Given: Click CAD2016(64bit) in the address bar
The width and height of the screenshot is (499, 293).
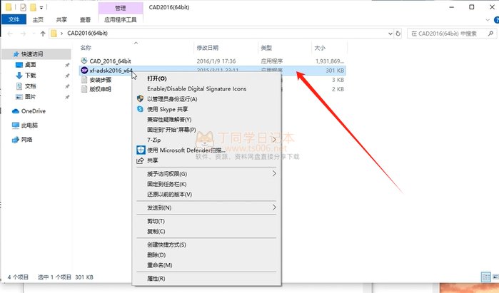Looking at the screenshot, I should pyautogui.click(x=87, y=33).
